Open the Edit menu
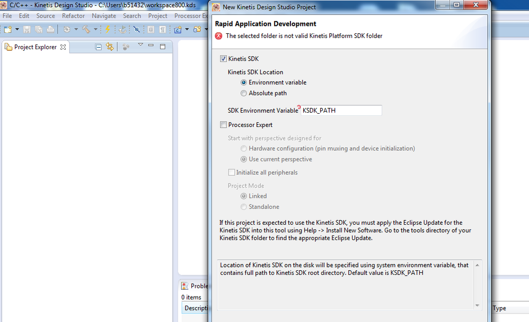This screenshot has height=322, width=529. pyautogui.click(x=24, y=16)
